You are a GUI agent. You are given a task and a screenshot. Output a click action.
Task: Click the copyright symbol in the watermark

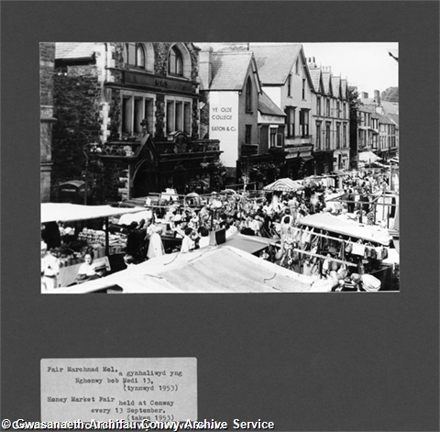coord(6,425)
